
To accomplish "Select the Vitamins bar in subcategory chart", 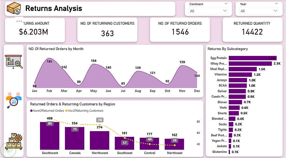I will pyautogui.click(x=240, y=75).
